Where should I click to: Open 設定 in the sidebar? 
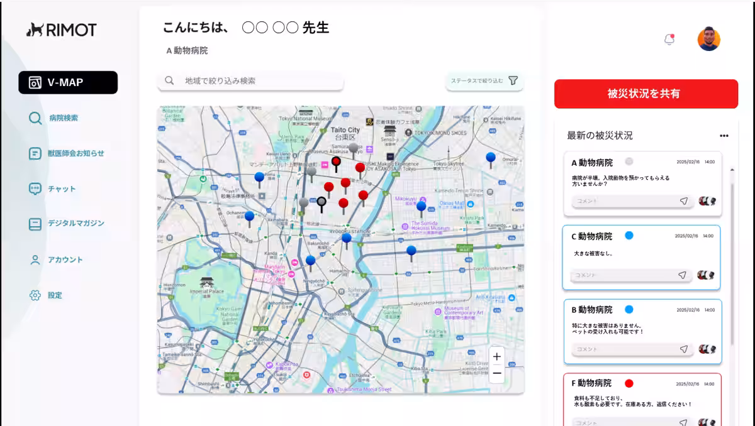click(x=55, y=295)
